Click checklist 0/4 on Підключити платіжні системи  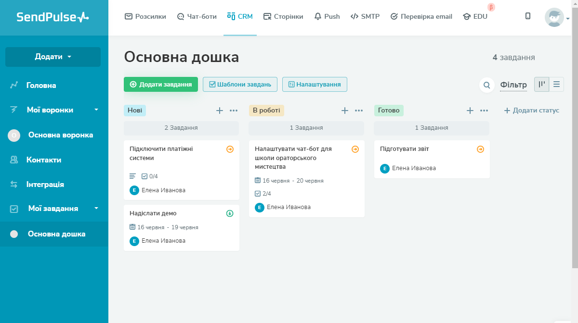pos(149,176)
